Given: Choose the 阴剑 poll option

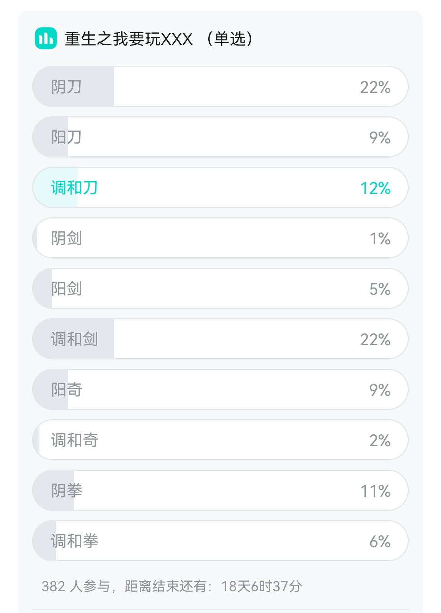Looking at the screenshot, I should (x=220, y=238).
